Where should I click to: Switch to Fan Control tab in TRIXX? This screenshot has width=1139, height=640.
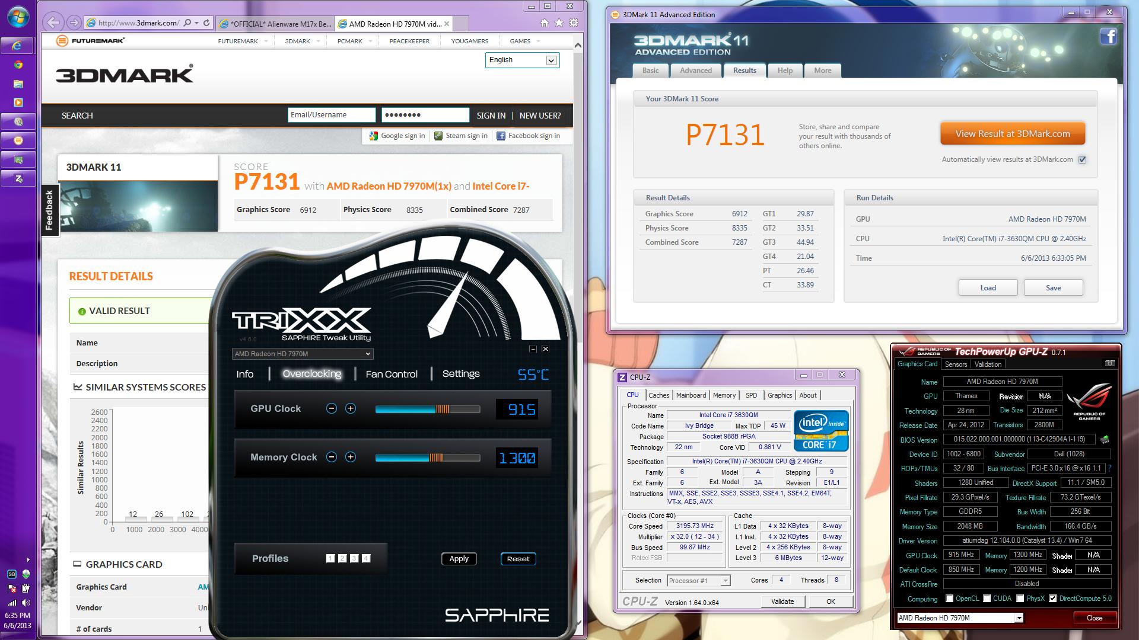tap(392, 374)
